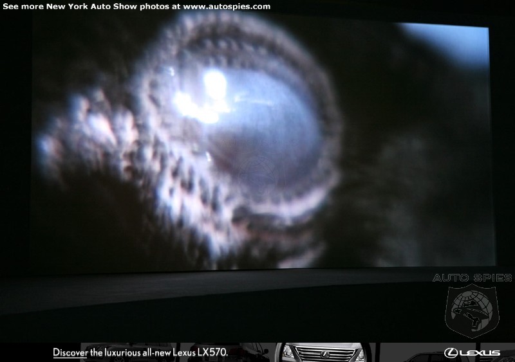Click 'the luxurious all-new Lexus LX570.' text
Screen dimensions: 515x362
tap(159, 352)
